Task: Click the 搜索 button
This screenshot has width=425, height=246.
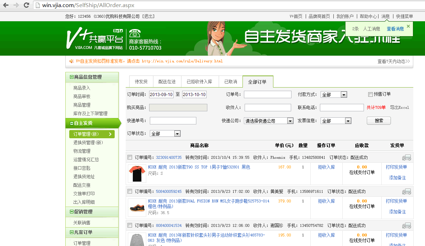Action: tap(378, 121)
